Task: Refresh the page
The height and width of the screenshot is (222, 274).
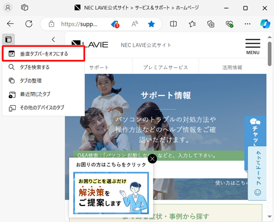Action: point(29,24)
